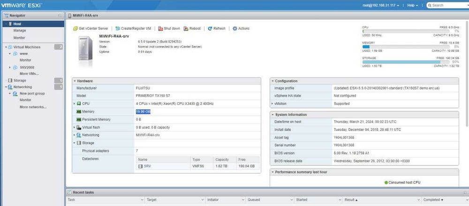Collapse Performance summary last hour panel
The width and height of the screenshot is (469, 206).
[x=272, y=172]
